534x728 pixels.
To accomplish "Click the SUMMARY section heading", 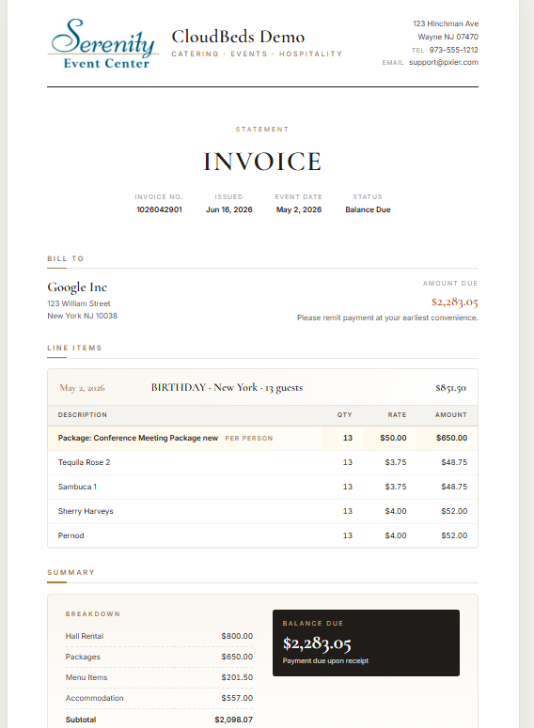I will [x=71, y=572].
